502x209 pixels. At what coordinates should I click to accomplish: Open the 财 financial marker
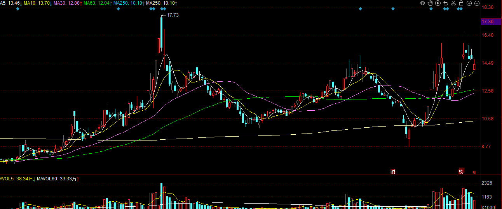tap(393, 171)
